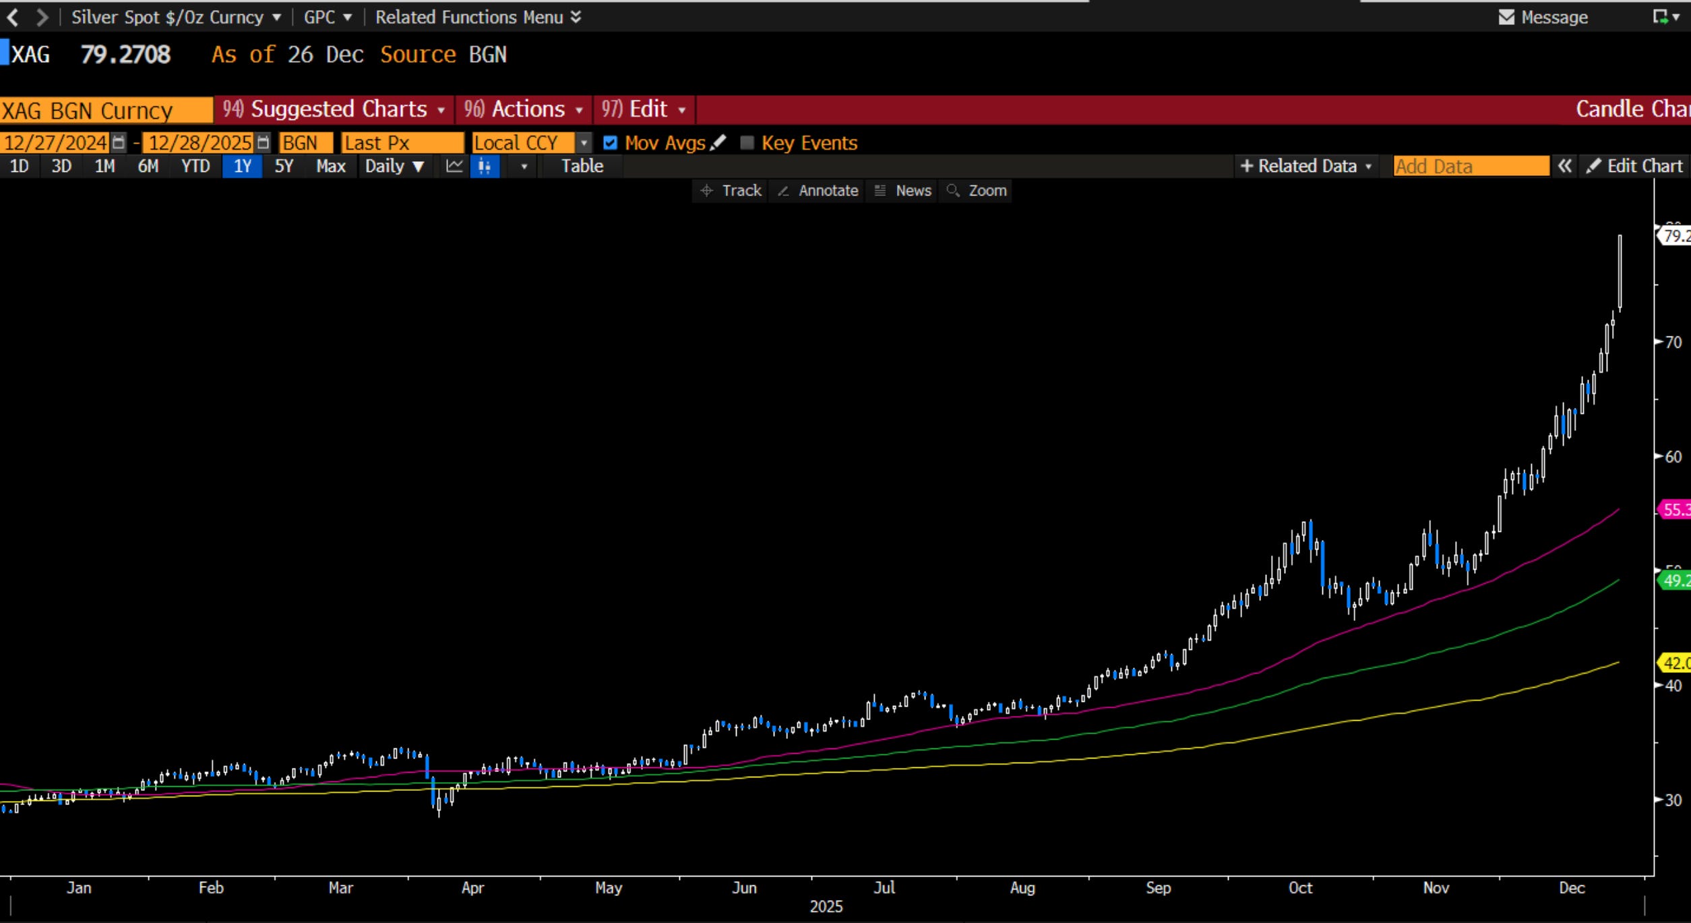This screenshot has width=1691, height=923.
Task: Open the Daily periodicity dropdown
Action: [394, 166]
